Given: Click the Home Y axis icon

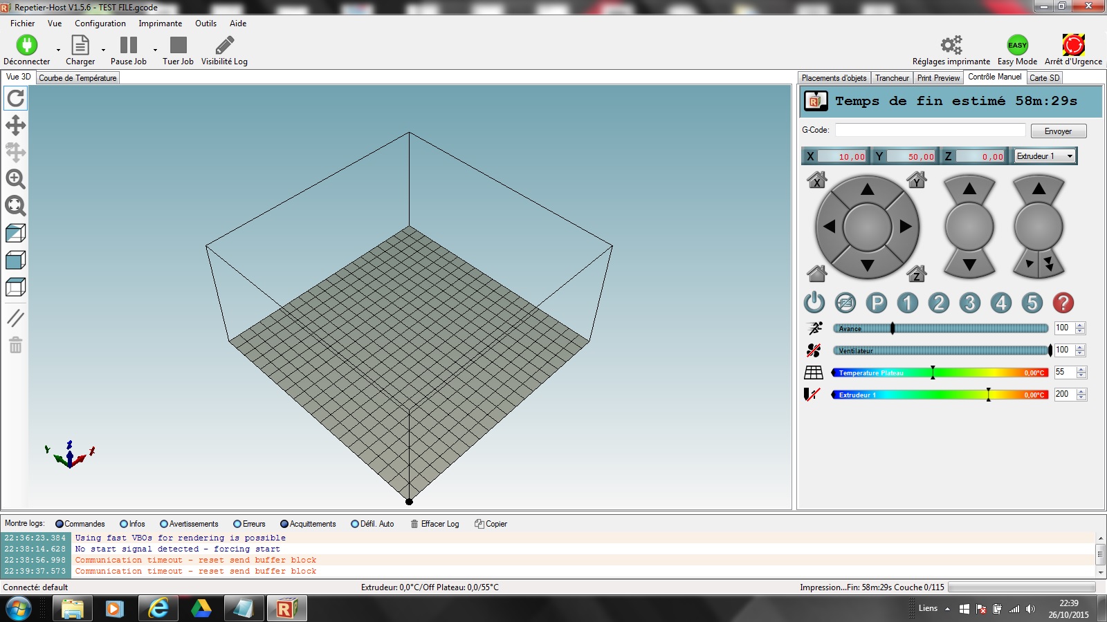Looking at the screenshot, I should pos(917,180).
